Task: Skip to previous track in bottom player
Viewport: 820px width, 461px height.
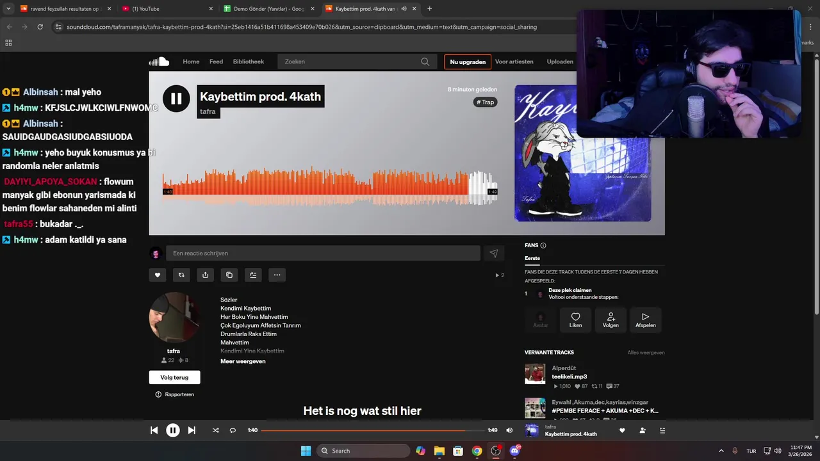Action: [x=154, y=430]
